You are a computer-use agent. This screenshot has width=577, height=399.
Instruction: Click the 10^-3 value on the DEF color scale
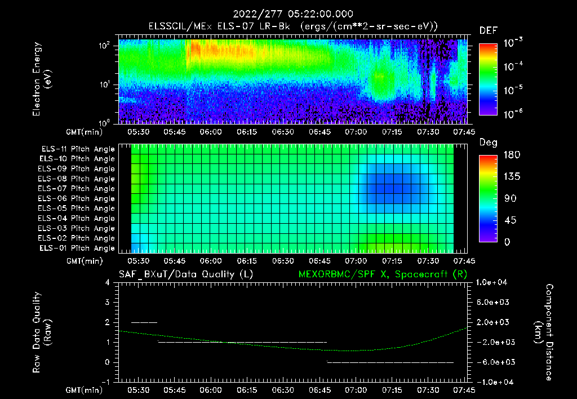(513, 43)
